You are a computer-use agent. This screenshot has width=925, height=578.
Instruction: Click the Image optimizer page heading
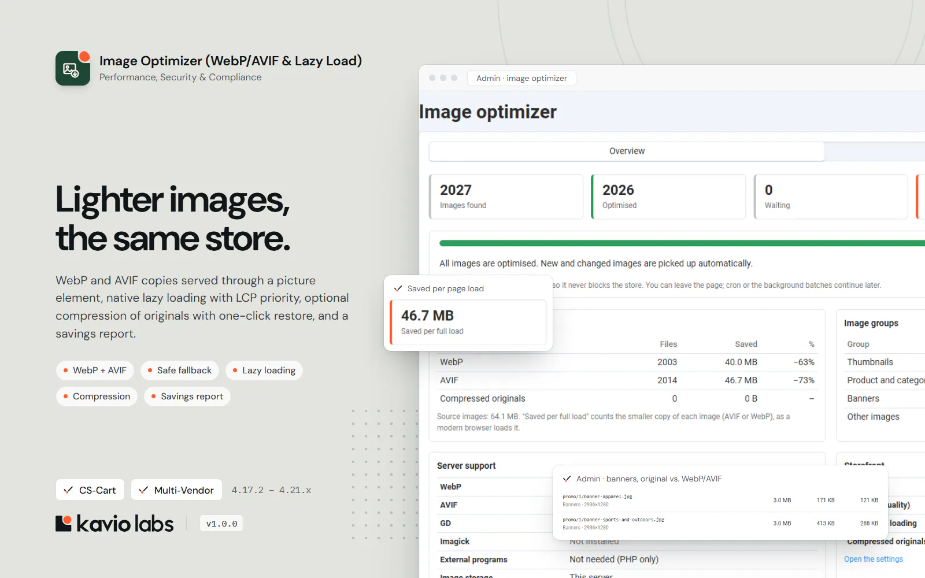point(487,112)
